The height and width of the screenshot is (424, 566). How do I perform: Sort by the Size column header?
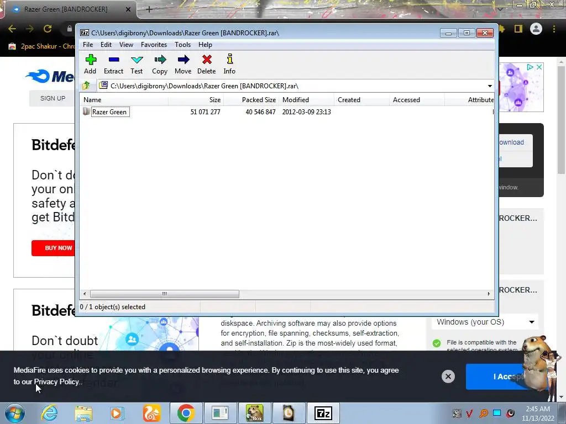click(x=196, y=100)
